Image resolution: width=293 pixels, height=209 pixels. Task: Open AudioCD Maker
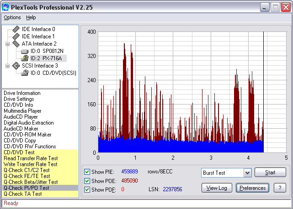point(21,129)
